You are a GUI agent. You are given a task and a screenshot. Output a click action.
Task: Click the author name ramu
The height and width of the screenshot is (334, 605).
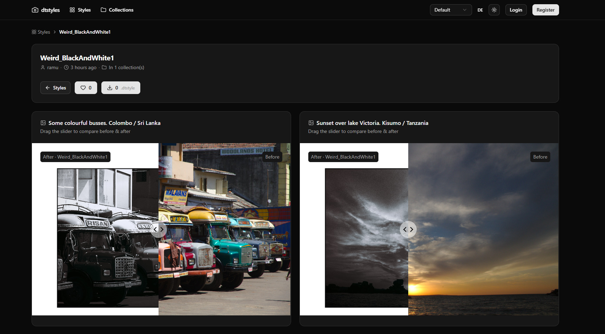(x=53, y=67)
